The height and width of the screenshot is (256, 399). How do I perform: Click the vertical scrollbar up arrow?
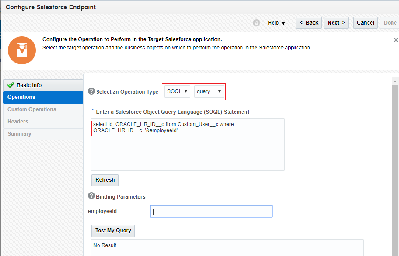pos(395,81)
